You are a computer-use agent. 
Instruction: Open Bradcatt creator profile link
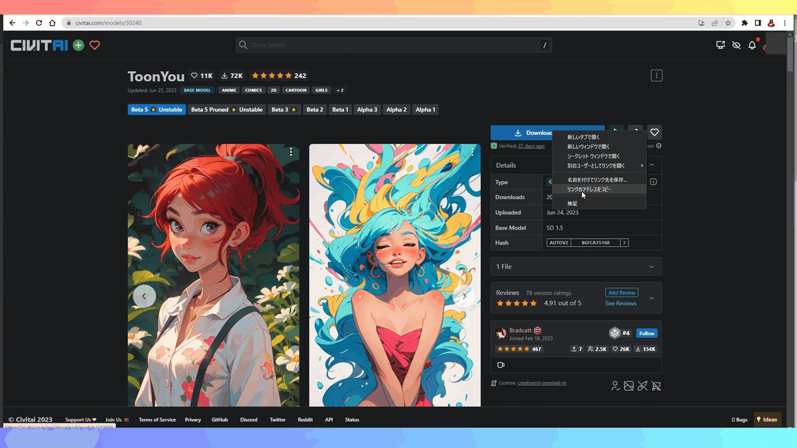tap(520, 330)
